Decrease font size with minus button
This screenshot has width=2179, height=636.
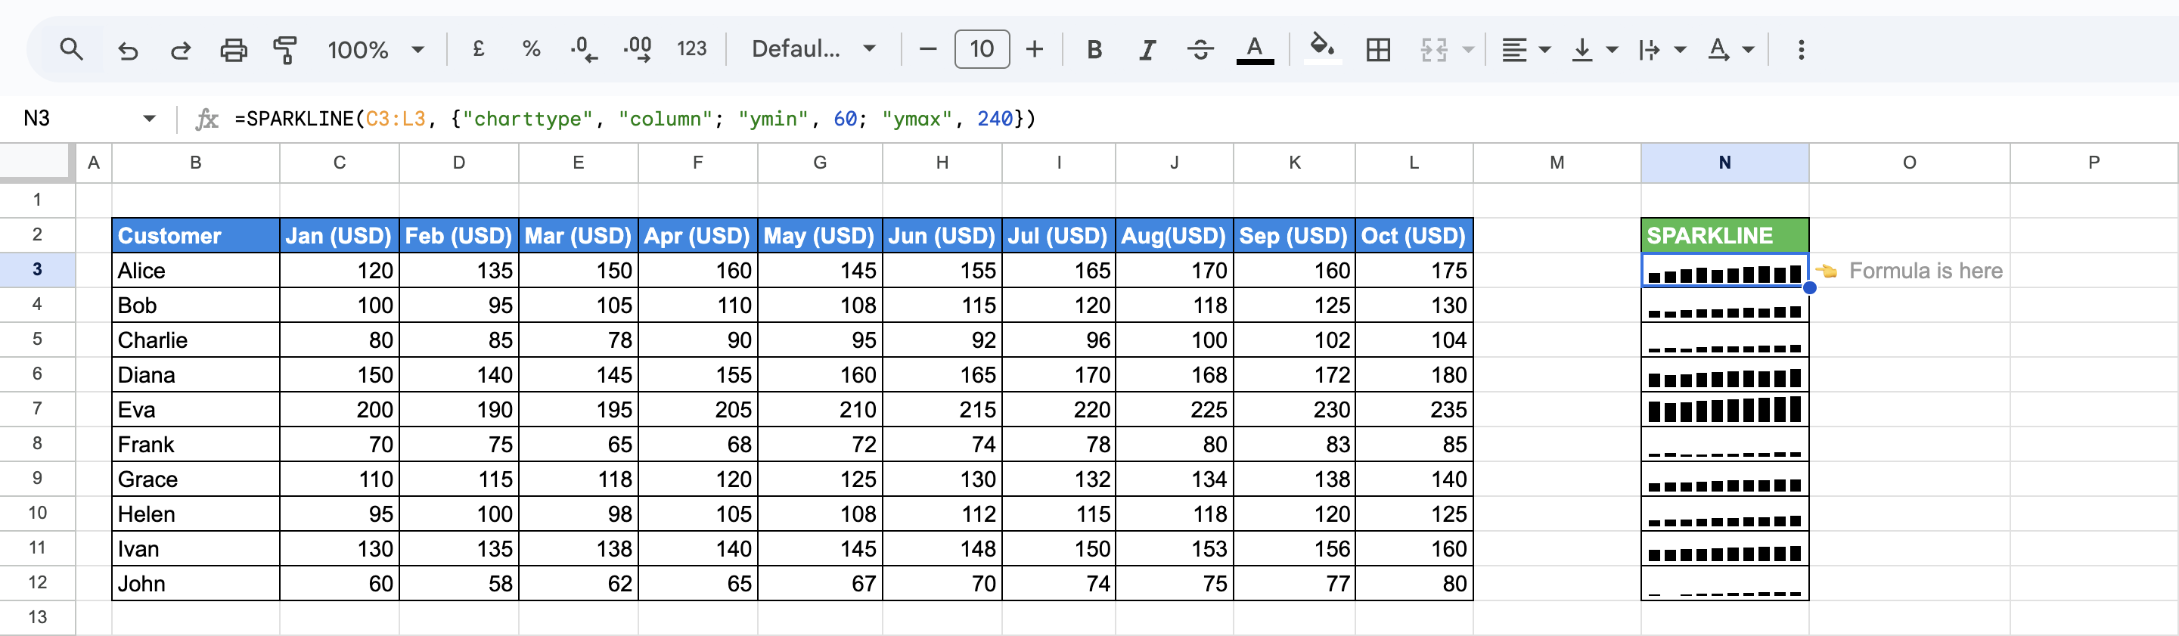coord(927,49)
